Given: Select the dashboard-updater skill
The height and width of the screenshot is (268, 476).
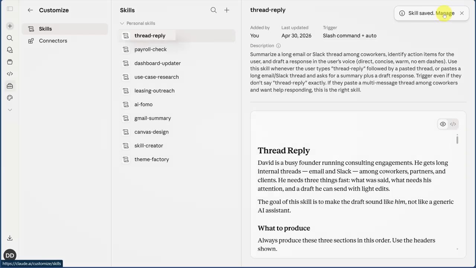Looking at the screenshot, I should tap(177, 63).
